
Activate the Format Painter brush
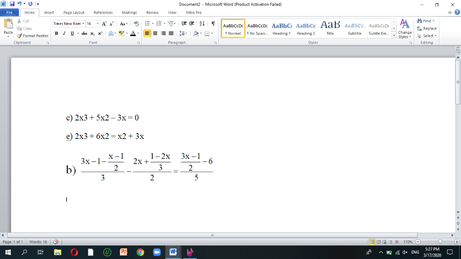point(32,36)
